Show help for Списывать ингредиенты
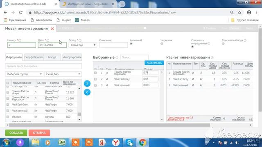 click(x=209, y=44)
